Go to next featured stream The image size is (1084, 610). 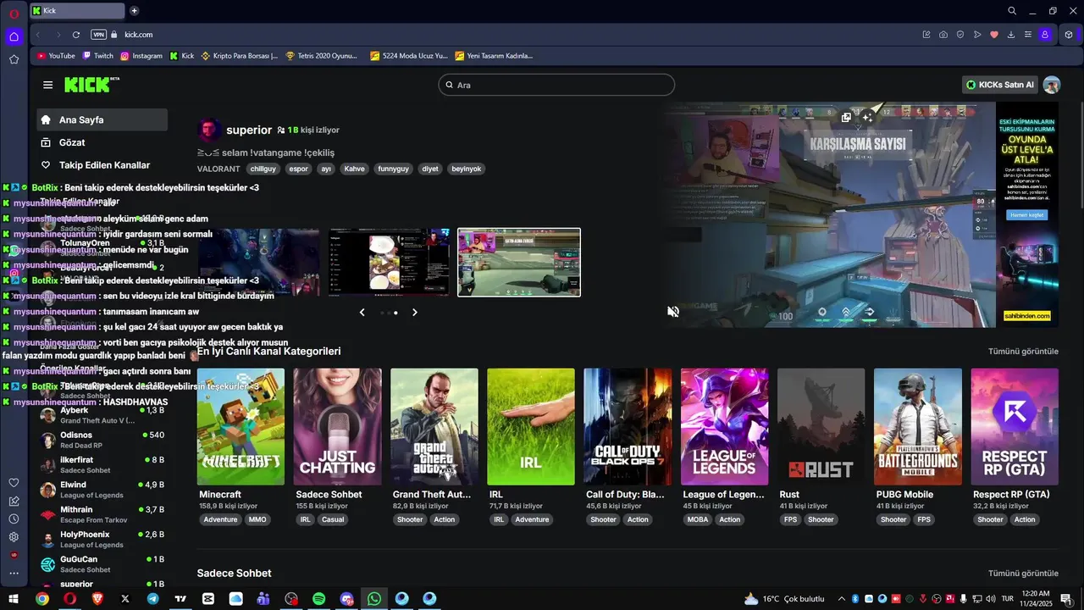click(x=415, y=313)
